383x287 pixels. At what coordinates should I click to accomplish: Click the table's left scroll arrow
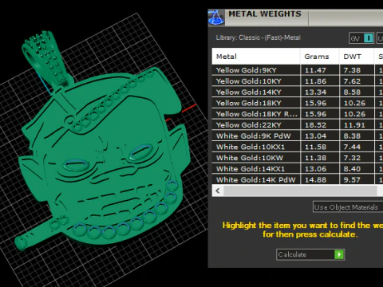coord(218,191)
